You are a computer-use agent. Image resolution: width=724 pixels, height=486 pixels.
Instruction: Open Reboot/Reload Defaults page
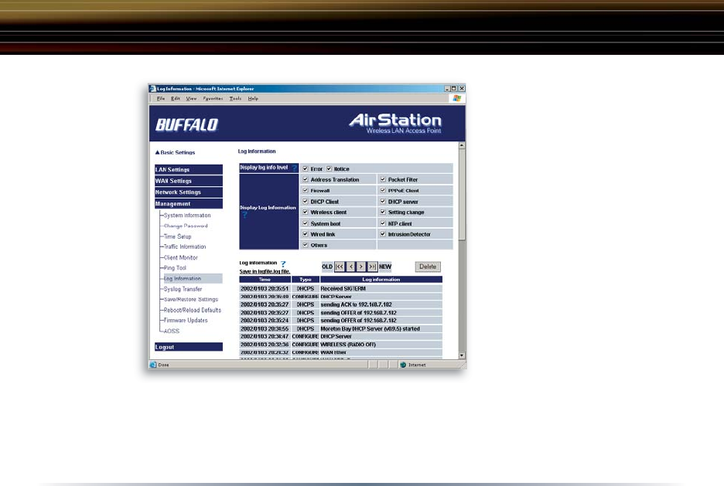pos(192,311)
